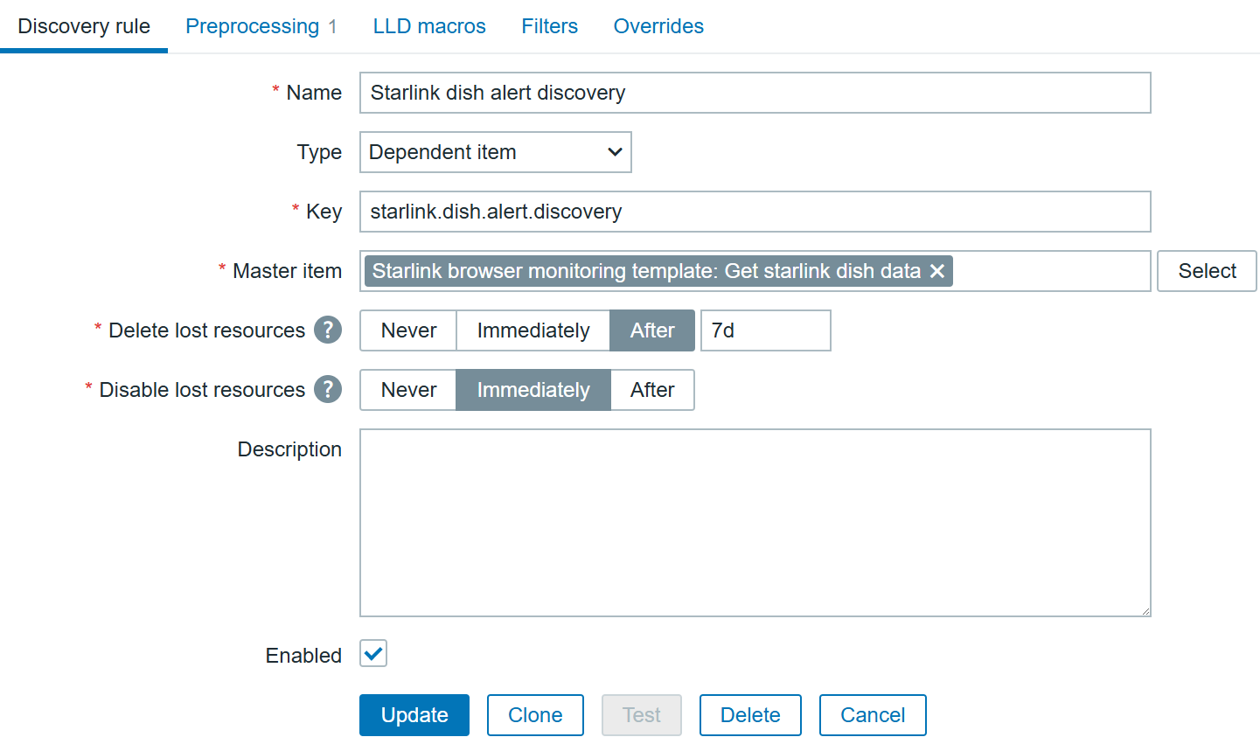Click help icon beside Disable lost resources
The height and width of the screenshot is (751, 1260).
[328, 390]
